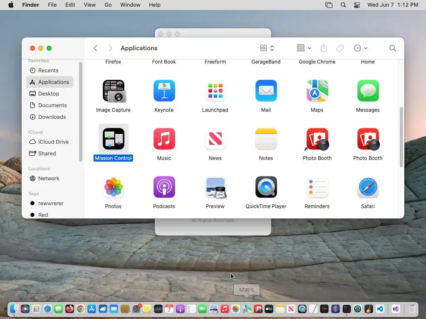Select Launchpad in the Applications folder

click(215, 91)
